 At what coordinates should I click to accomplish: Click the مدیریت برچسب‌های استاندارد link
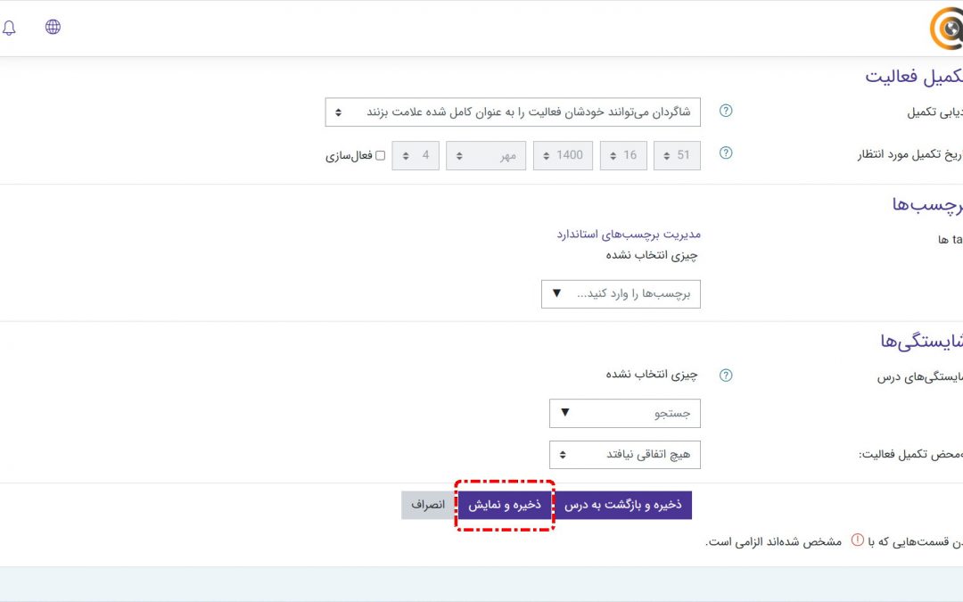(629, 235)
